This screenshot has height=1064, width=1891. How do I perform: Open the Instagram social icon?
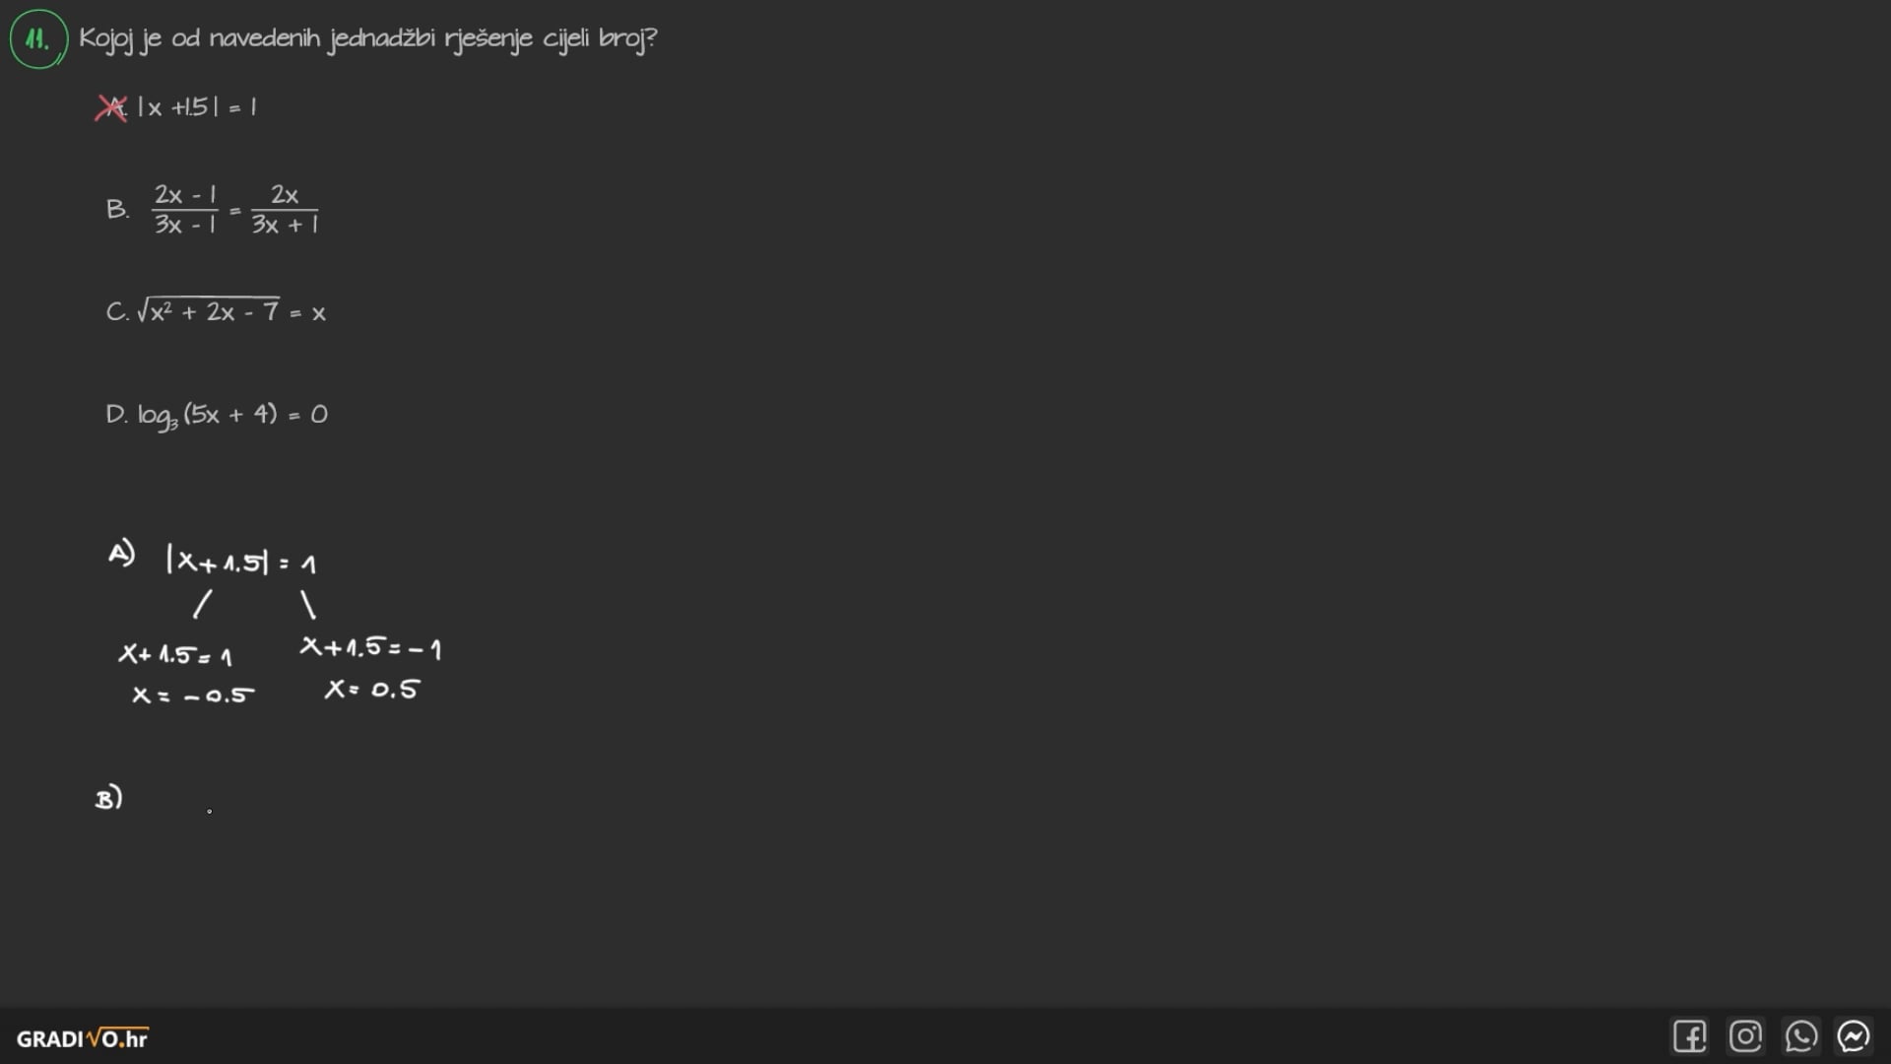1745,1036
